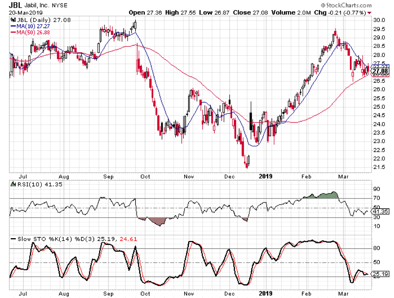394x298 pixels.
Task: Click the 25.0 price axis label
Action: 379,107
